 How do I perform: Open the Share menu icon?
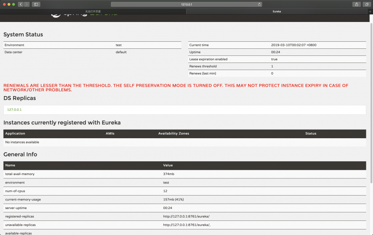[x=357, y=4]
